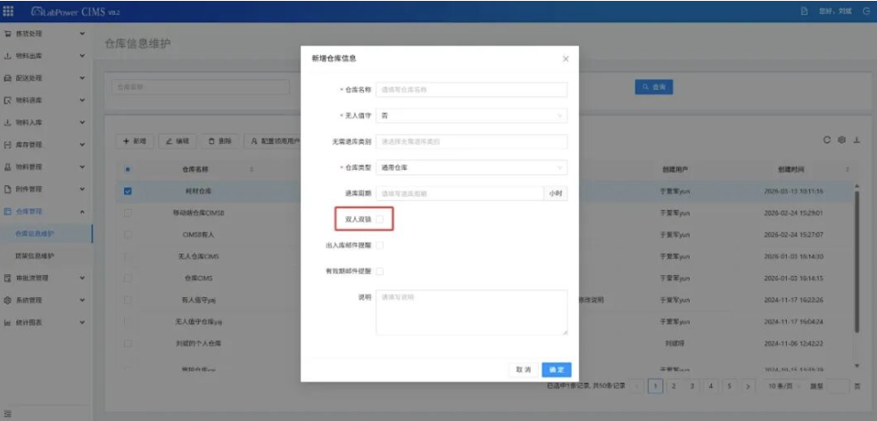877x421 pixels.
Task: Open the table column settings gear
Action: pyautogui.click(x=841, y=140)
